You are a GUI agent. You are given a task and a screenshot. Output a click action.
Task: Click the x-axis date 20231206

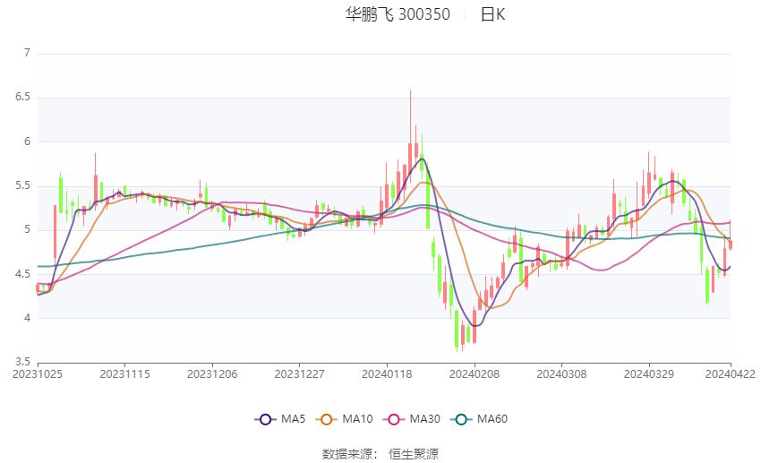coord(212,374)
